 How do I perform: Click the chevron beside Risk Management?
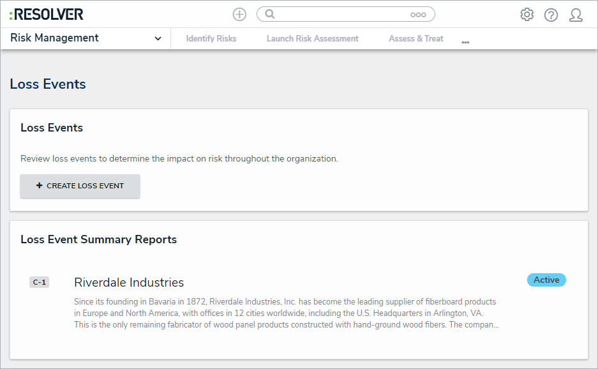point(158,39)
